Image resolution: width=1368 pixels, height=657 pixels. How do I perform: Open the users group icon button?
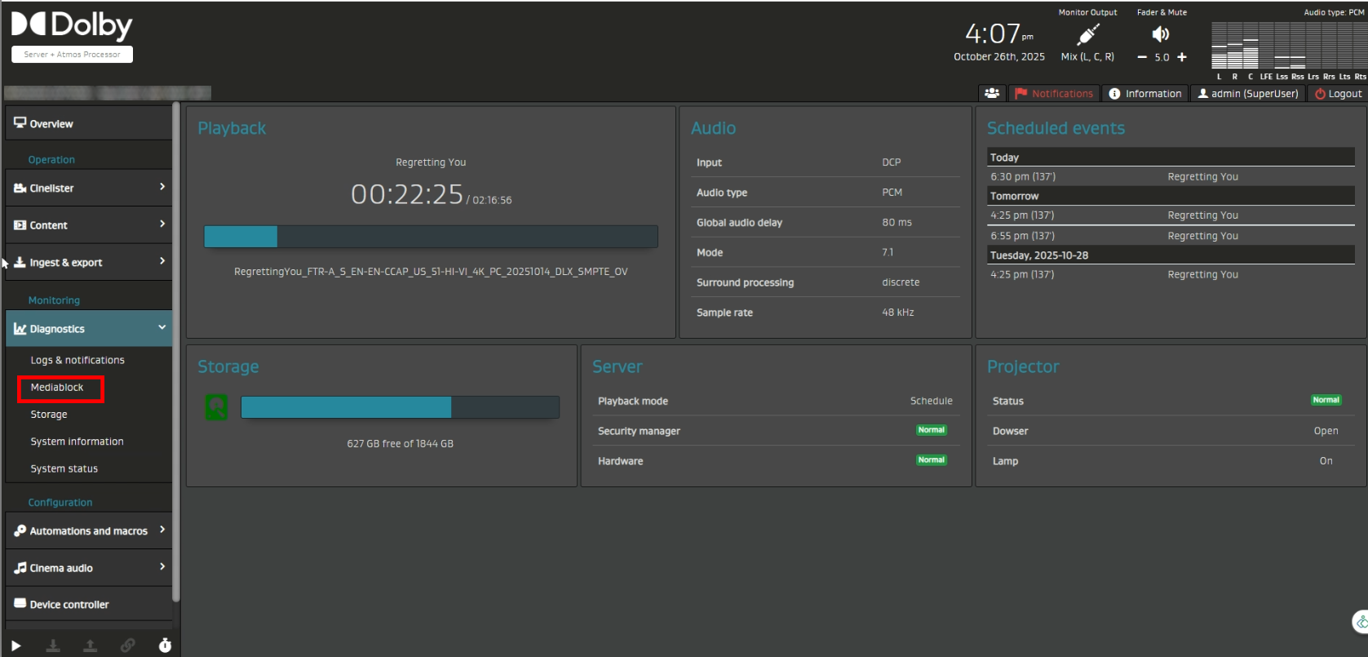coord(992,94)
